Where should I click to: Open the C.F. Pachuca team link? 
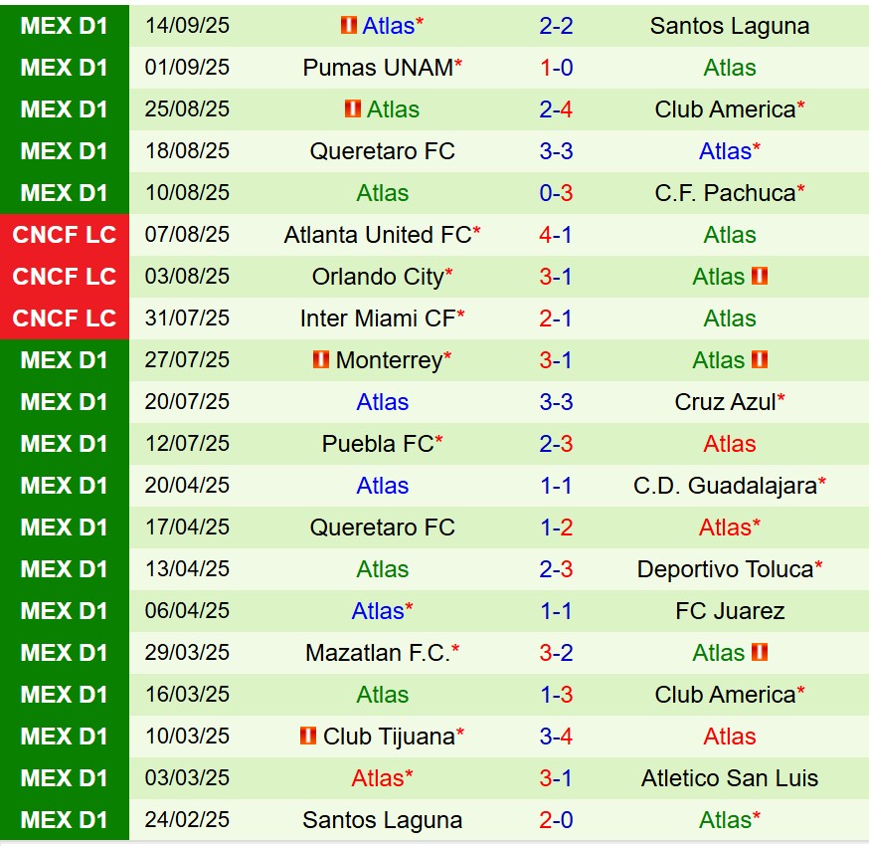point(725,193)
